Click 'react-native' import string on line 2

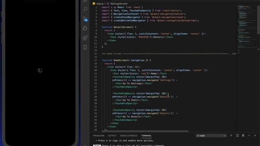[x=171, y=11]
